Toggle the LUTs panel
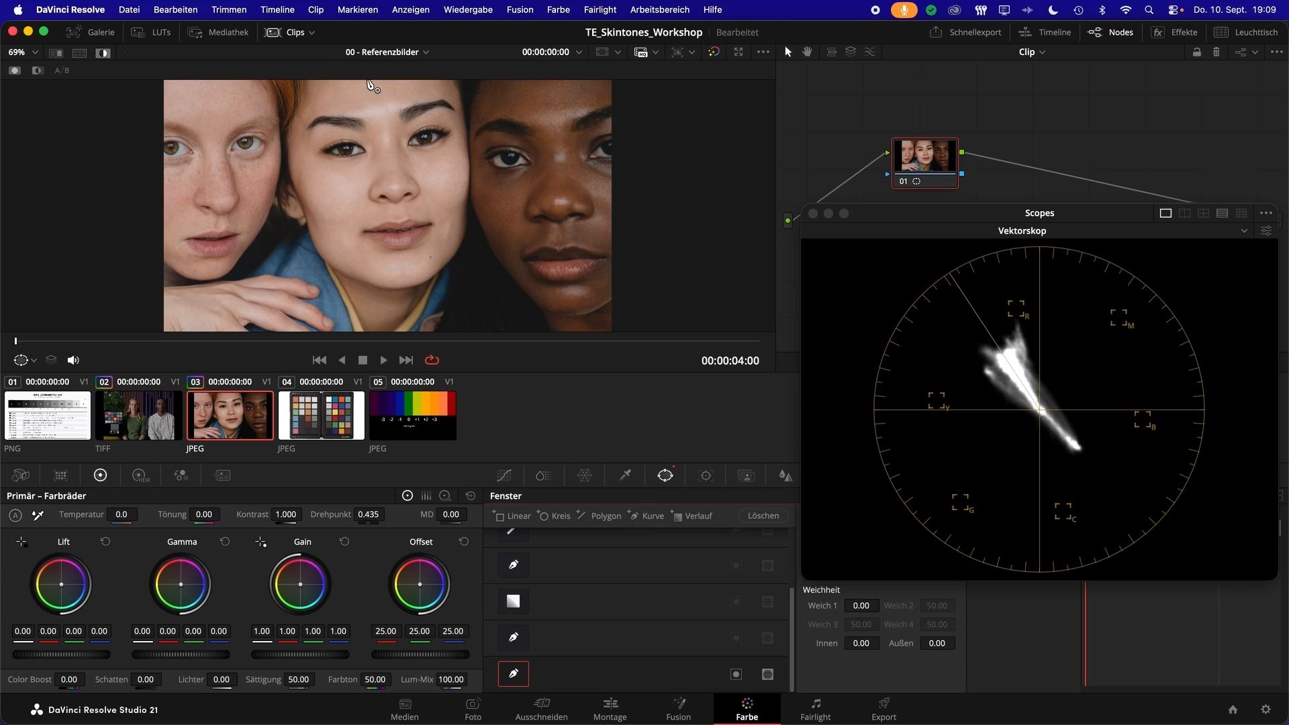1289x725 pixels. coord(151,32)
